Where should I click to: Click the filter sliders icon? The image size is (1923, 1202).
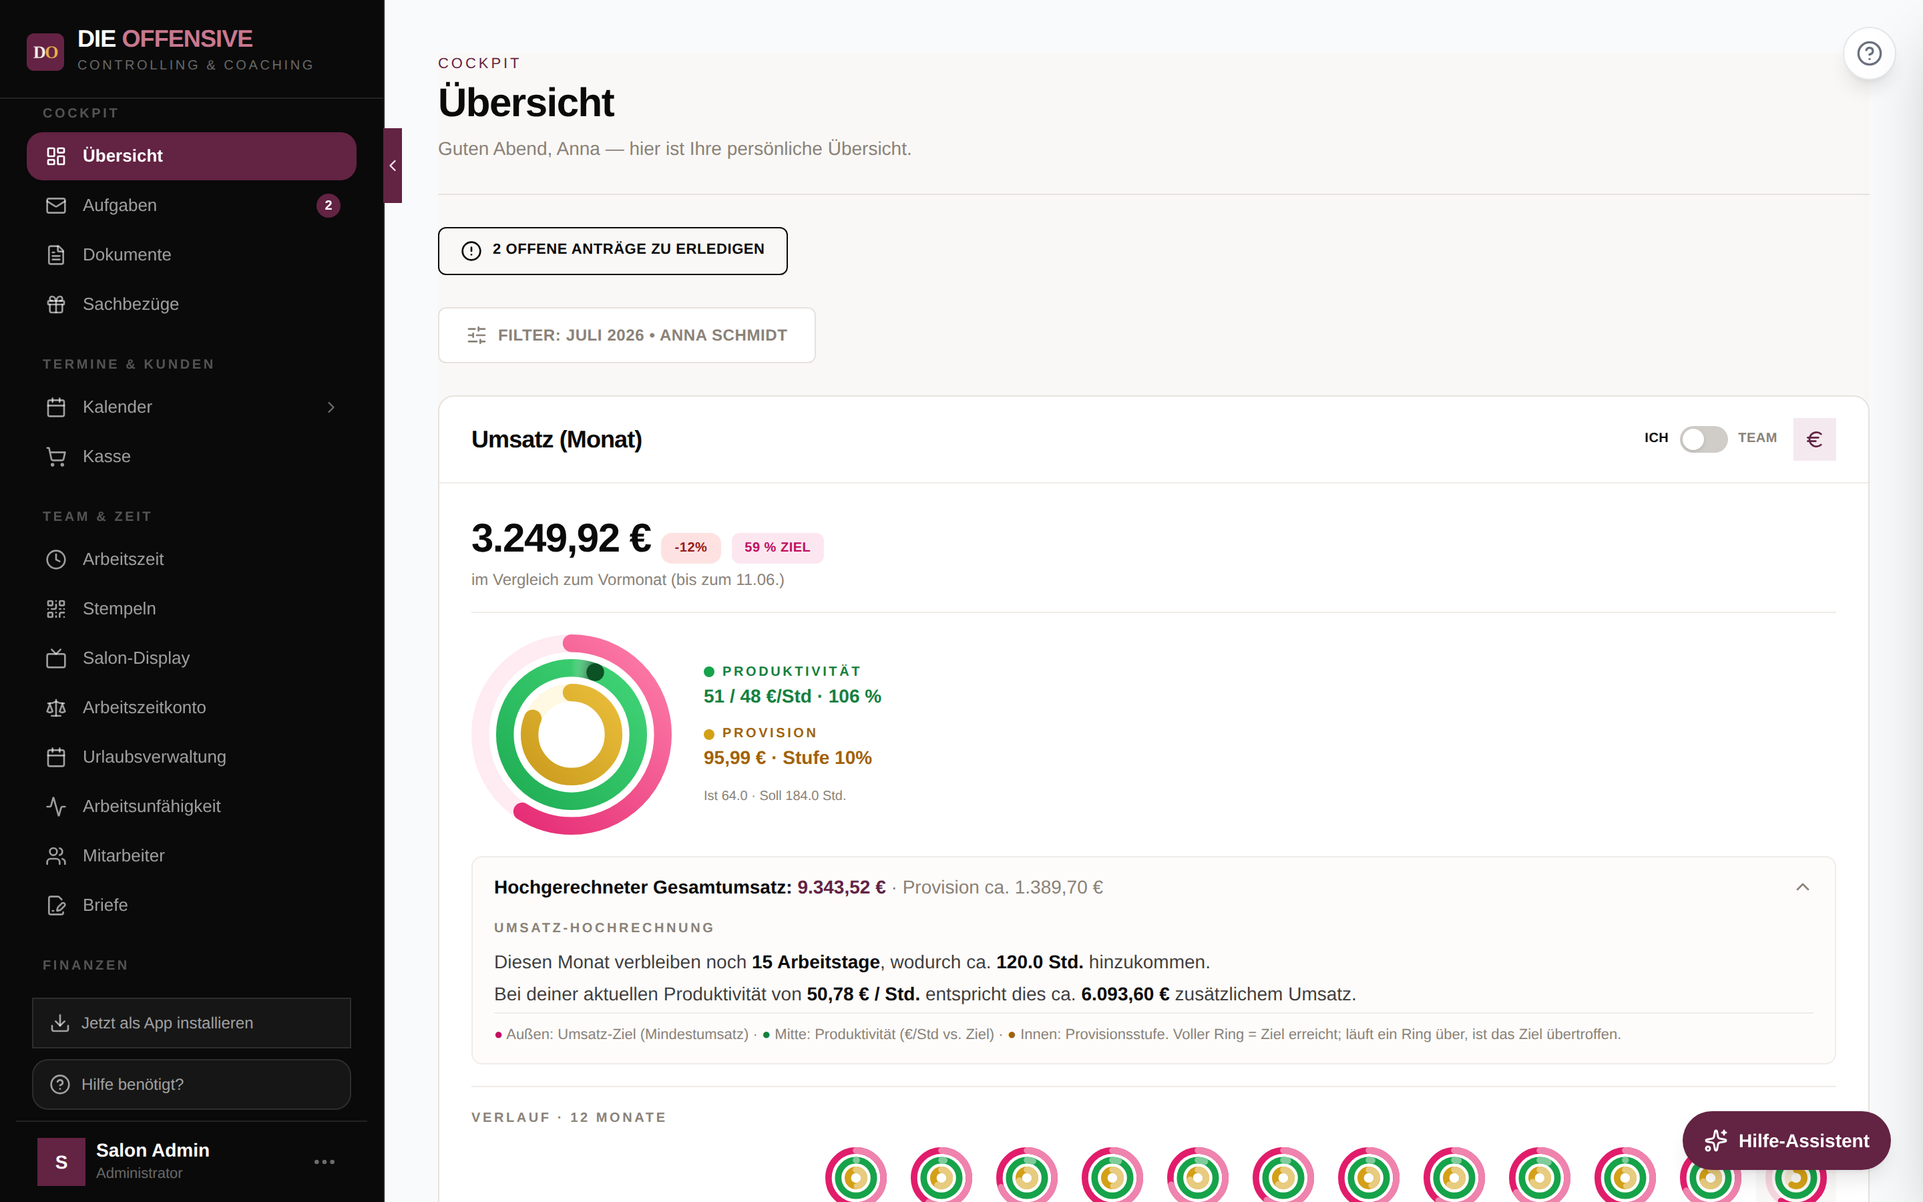tap(476, 335)
